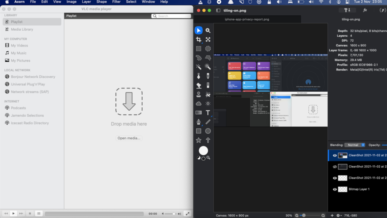Open the File menu
Image resolution: width=387 pixels, height=218 pixels.
(33, 2)
